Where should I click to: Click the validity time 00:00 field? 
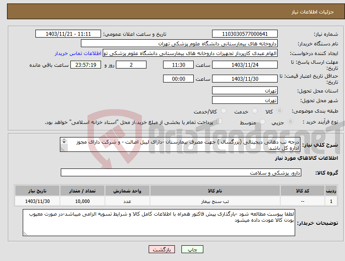178,79
